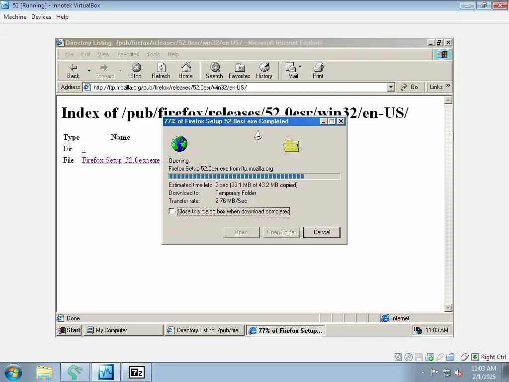Click the Internet zone status bar entry
The image size is (509, 382).
(416, 318)
